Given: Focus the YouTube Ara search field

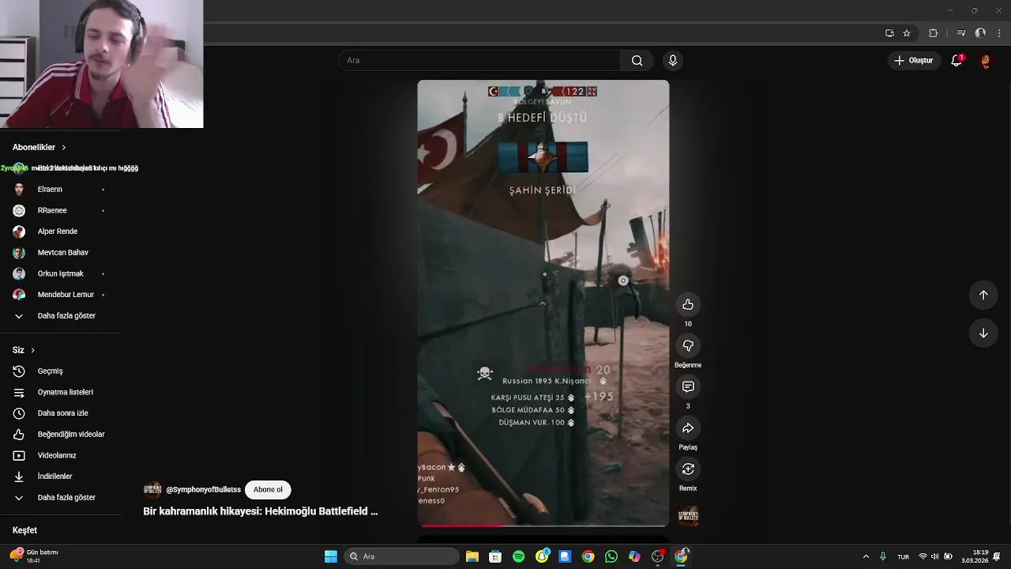Looking at the screenshot, I should click(479, 61).
